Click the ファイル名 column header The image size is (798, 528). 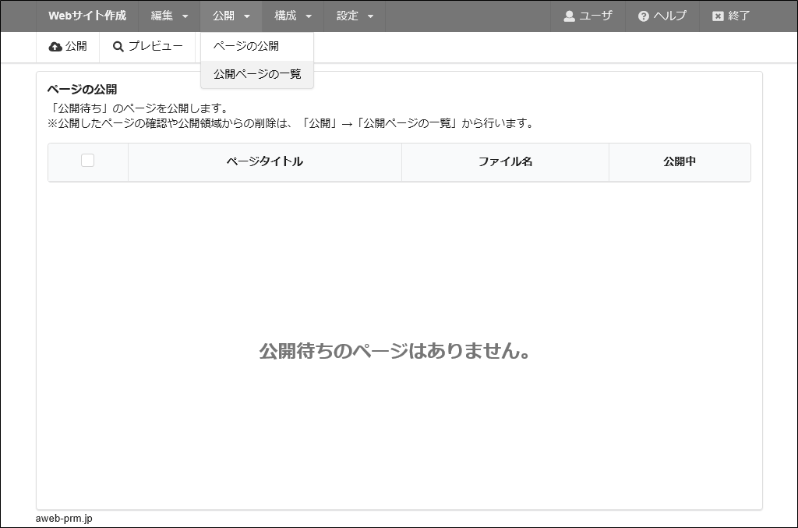click(x=505, y=161)
